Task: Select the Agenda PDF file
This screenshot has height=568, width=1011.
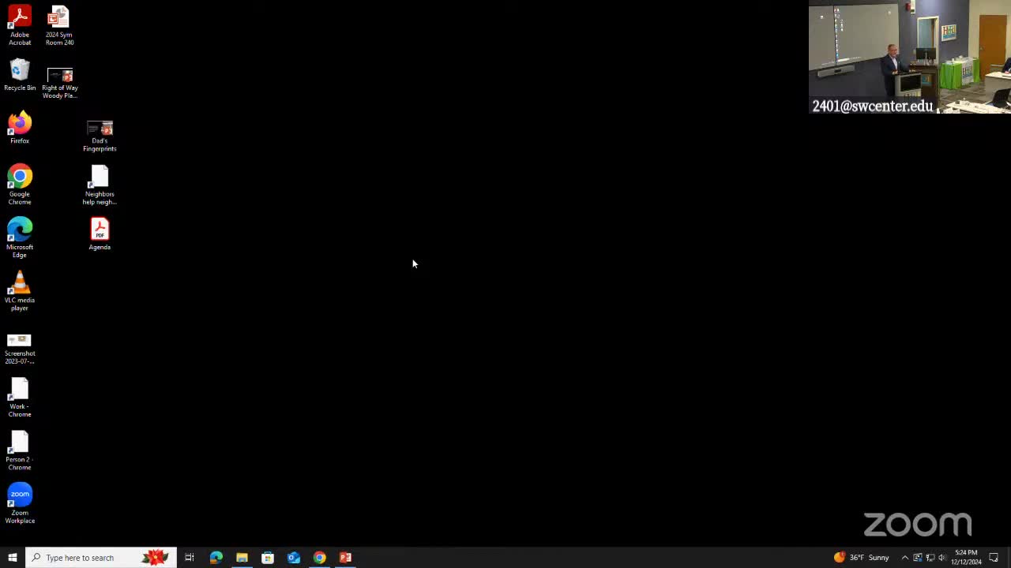Action: tap(100, 234)
